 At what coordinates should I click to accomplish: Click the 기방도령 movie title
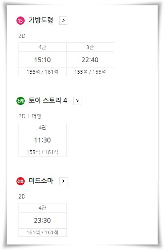pos(41,20)
